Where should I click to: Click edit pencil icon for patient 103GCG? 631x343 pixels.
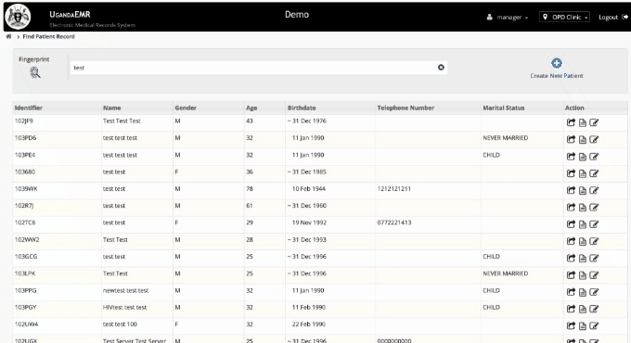click(x=594, y=258)
